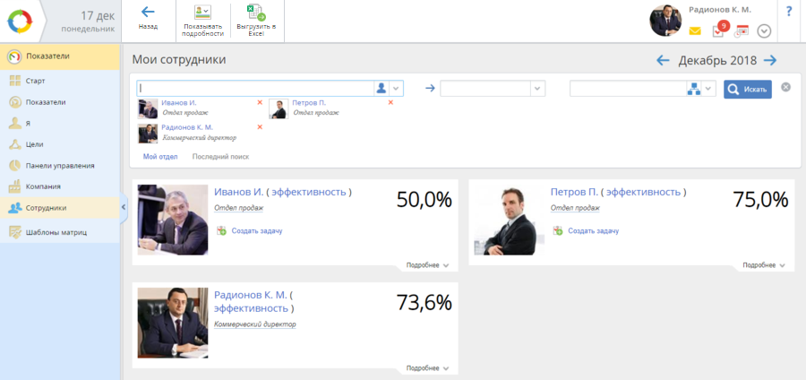The height and width of the screenshot is (380, 806).
Task: Open the calendar icon in header
Action: [x=741, y=30]
